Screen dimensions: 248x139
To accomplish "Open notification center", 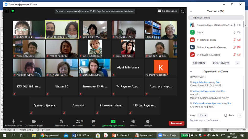I will [x=242, y=135].
